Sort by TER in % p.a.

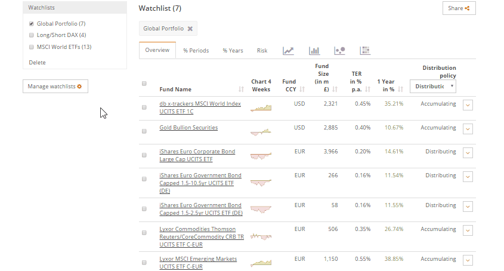click(368, 90)
